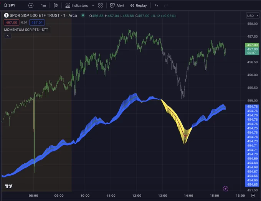The image size is (261, 201).
Task: Open the USD currency dropdown
Action: point(253,15)
